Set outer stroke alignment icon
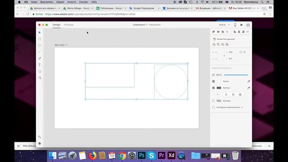Image resolution: width=288 pixels, height=162 pixels. coord(233,94)
